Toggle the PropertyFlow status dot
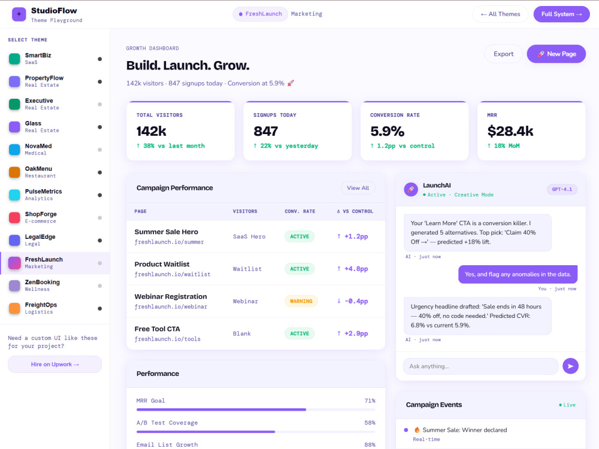599x449 pixels. (99, 81)
